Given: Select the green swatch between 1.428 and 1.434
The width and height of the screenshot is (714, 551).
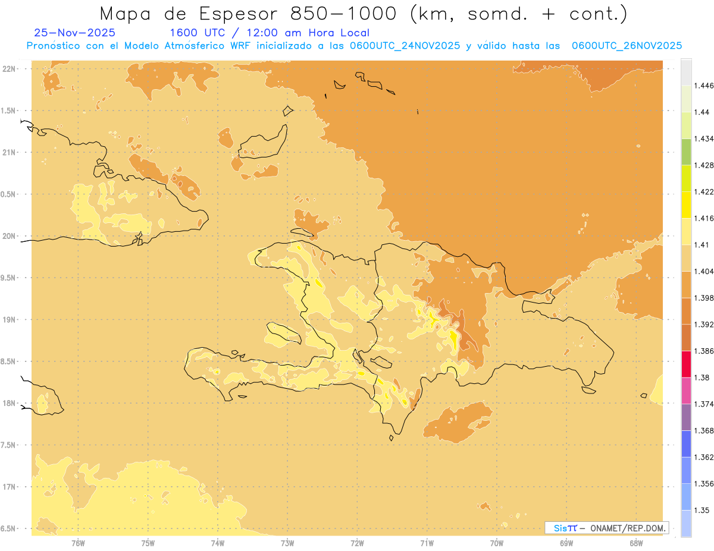Looking at the screenshot, I should click(x=686, y=152).
